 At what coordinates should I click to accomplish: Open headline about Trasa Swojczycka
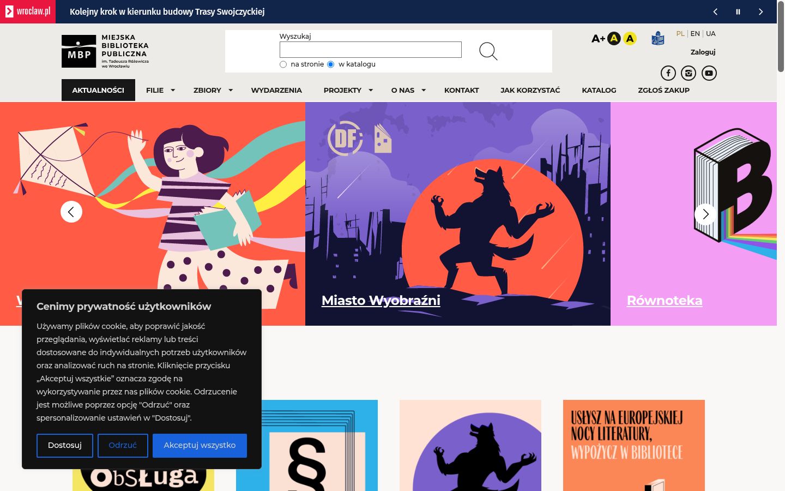pyautogui.click(x=167, y=11)
